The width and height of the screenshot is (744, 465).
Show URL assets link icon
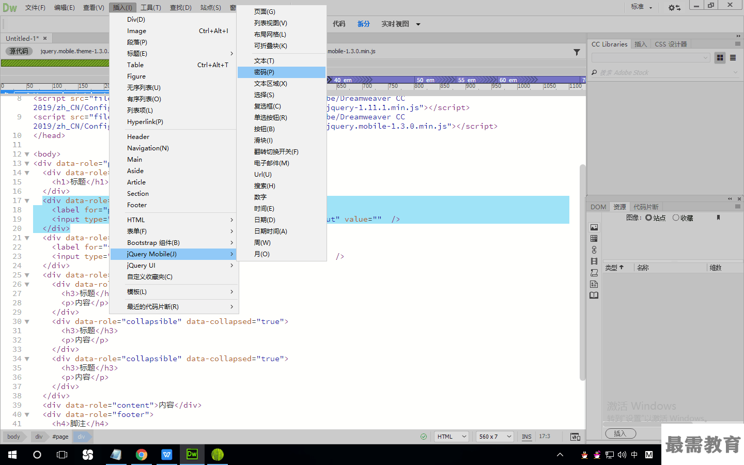coord(594,250)
